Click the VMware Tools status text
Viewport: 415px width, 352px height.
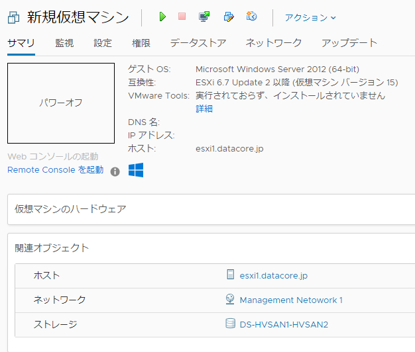point(290,95)
